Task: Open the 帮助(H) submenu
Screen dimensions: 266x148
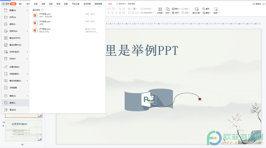Action: point(15,96)
